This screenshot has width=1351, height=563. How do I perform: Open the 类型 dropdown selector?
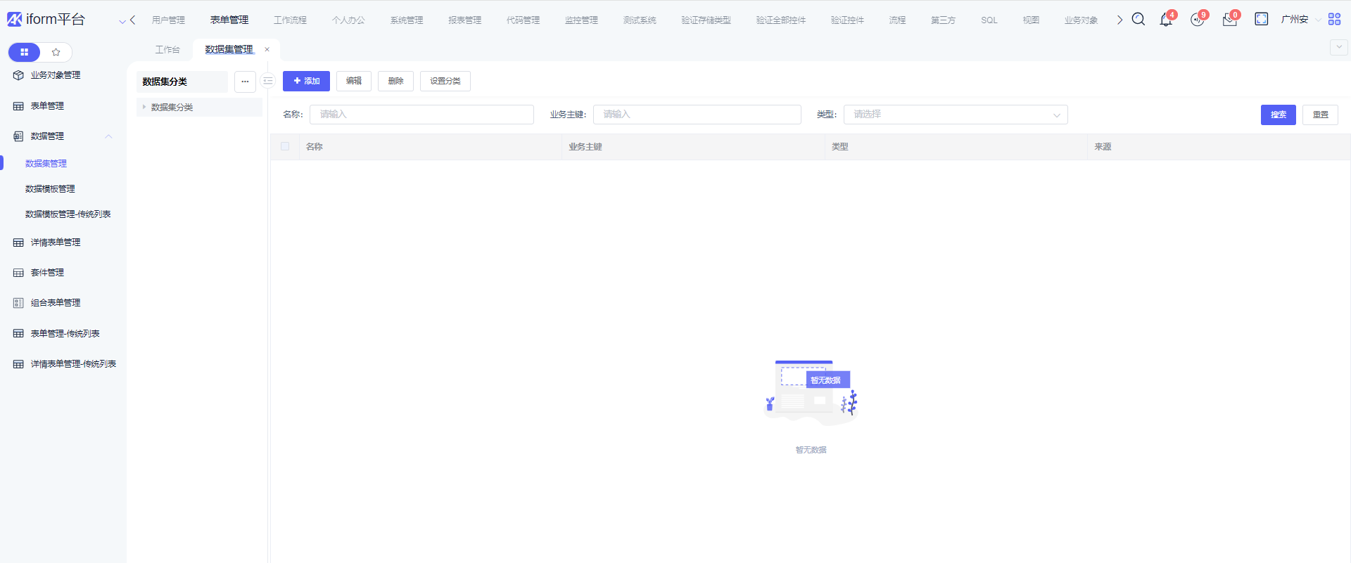point(955,115)
